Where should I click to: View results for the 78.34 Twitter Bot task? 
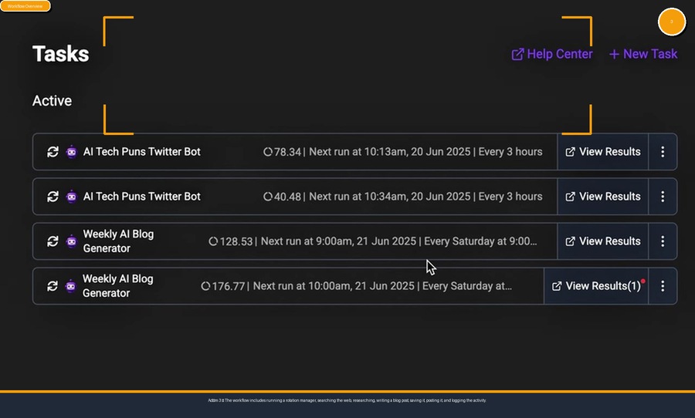tap(603, 152)
